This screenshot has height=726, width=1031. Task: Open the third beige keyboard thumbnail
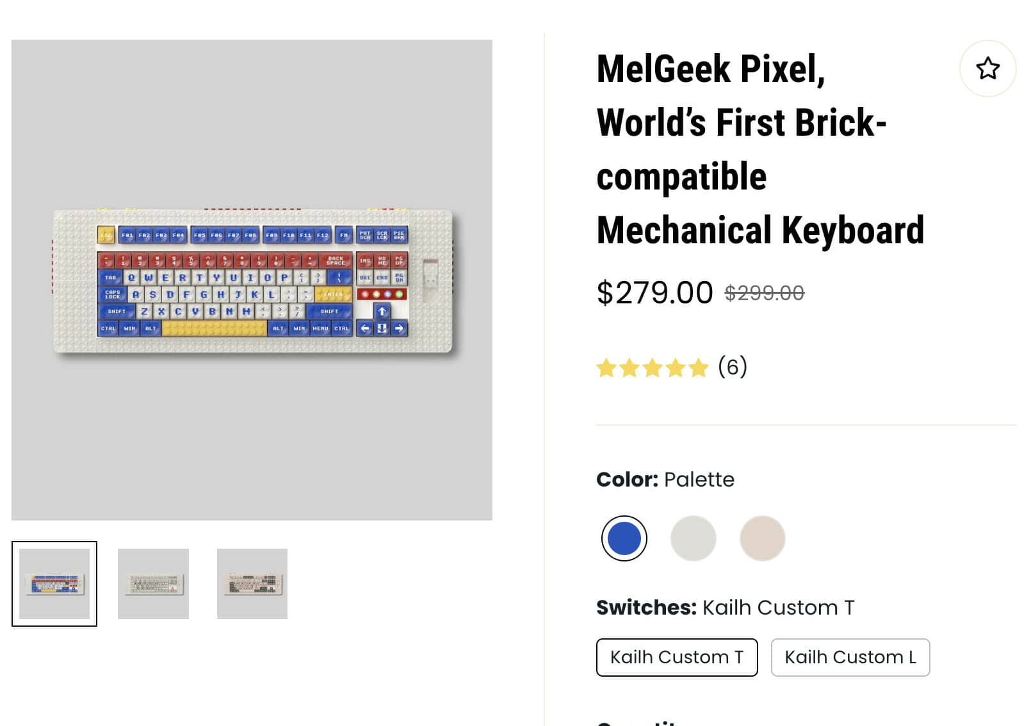[252, 584]
